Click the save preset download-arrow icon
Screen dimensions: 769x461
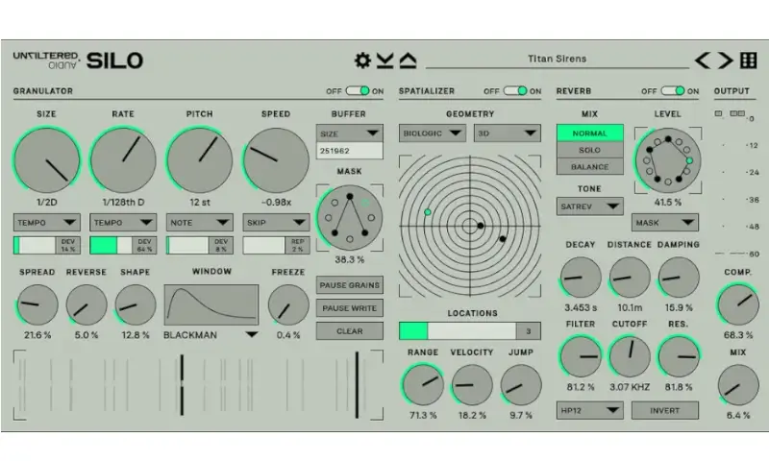click(385, 61)
